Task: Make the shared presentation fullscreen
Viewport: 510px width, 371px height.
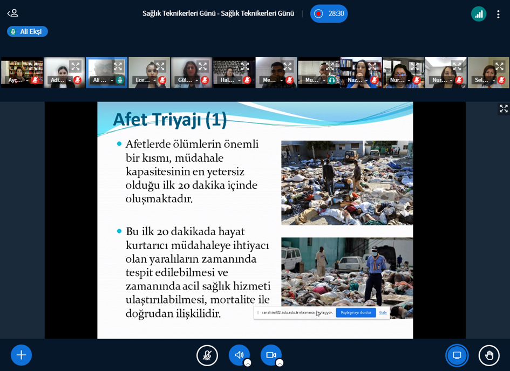Action: [504, 109]
